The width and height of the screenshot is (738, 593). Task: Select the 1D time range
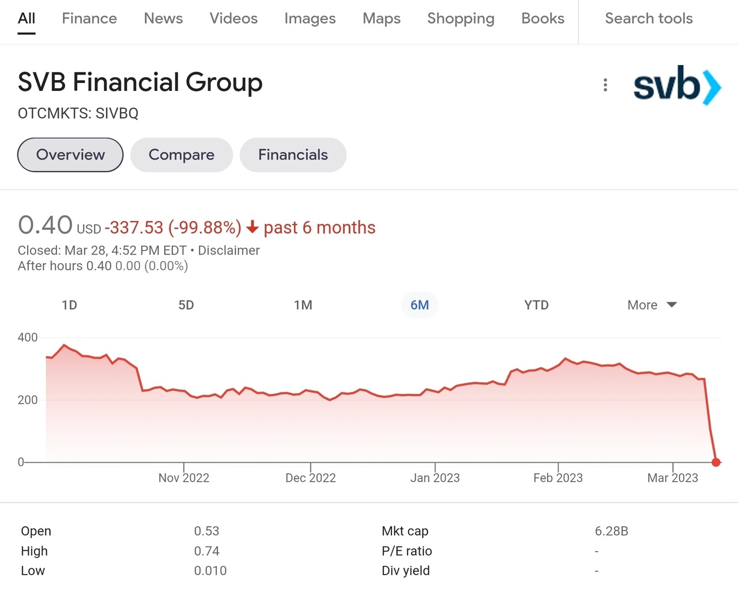[x=69, y=305]
